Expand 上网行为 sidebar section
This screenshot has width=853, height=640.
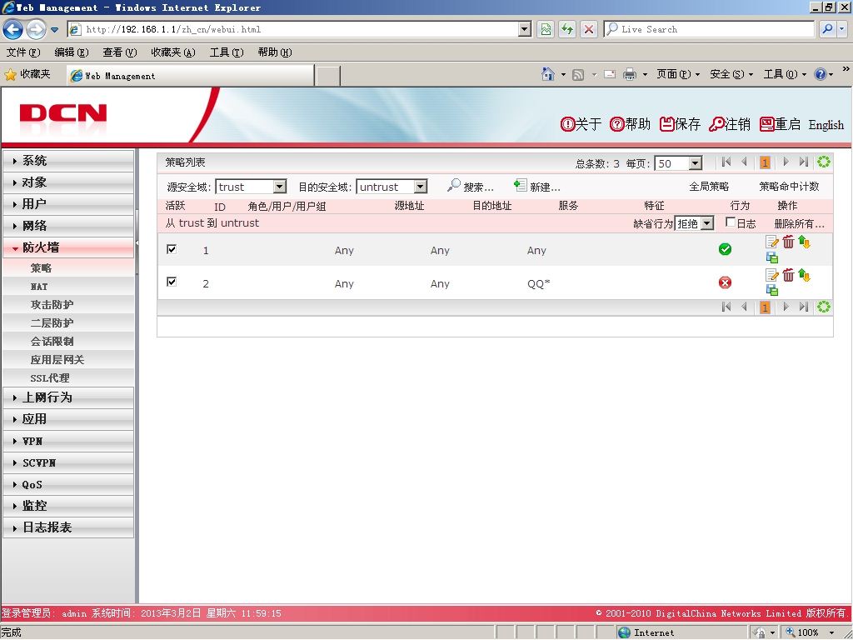click(x=68, y=397)
